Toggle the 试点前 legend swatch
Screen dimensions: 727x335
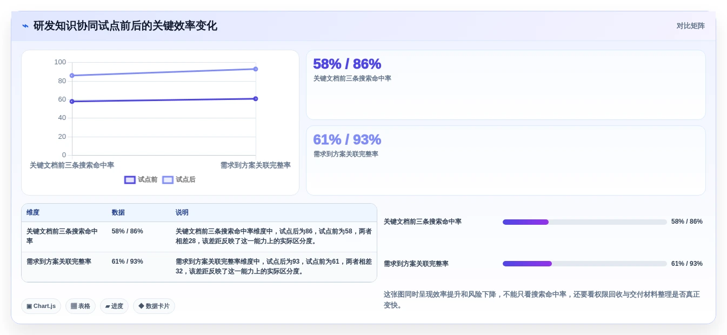point(130,180)
